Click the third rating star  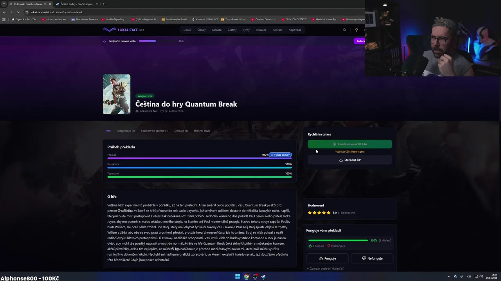click(x=319, y=213)
